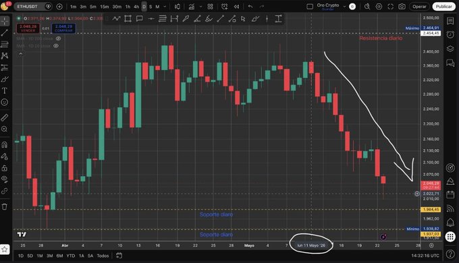
Task: Open the candlestick chart type selector
Action: point(178,7)
